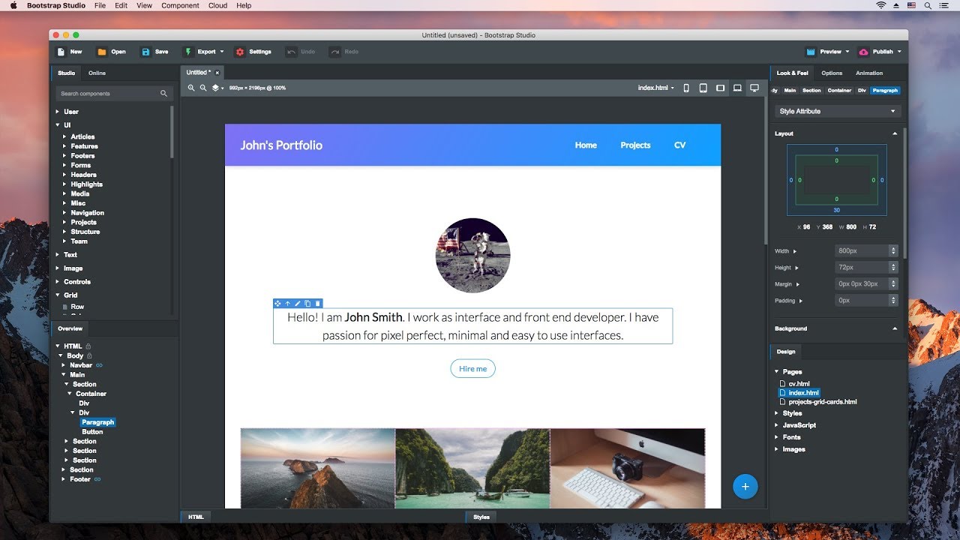Switch to tablet landscape device view
Image resolution: width=960 pixels, height=540 pixels.
coord(720,88)
